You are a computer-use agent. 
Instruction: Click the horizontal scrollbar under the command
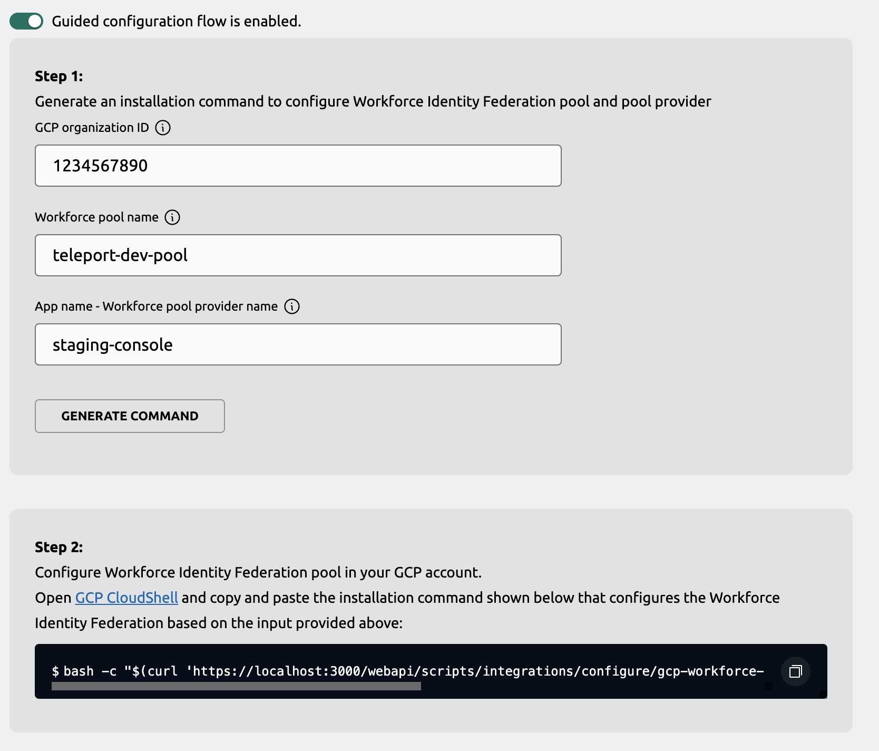click(236, 687)
